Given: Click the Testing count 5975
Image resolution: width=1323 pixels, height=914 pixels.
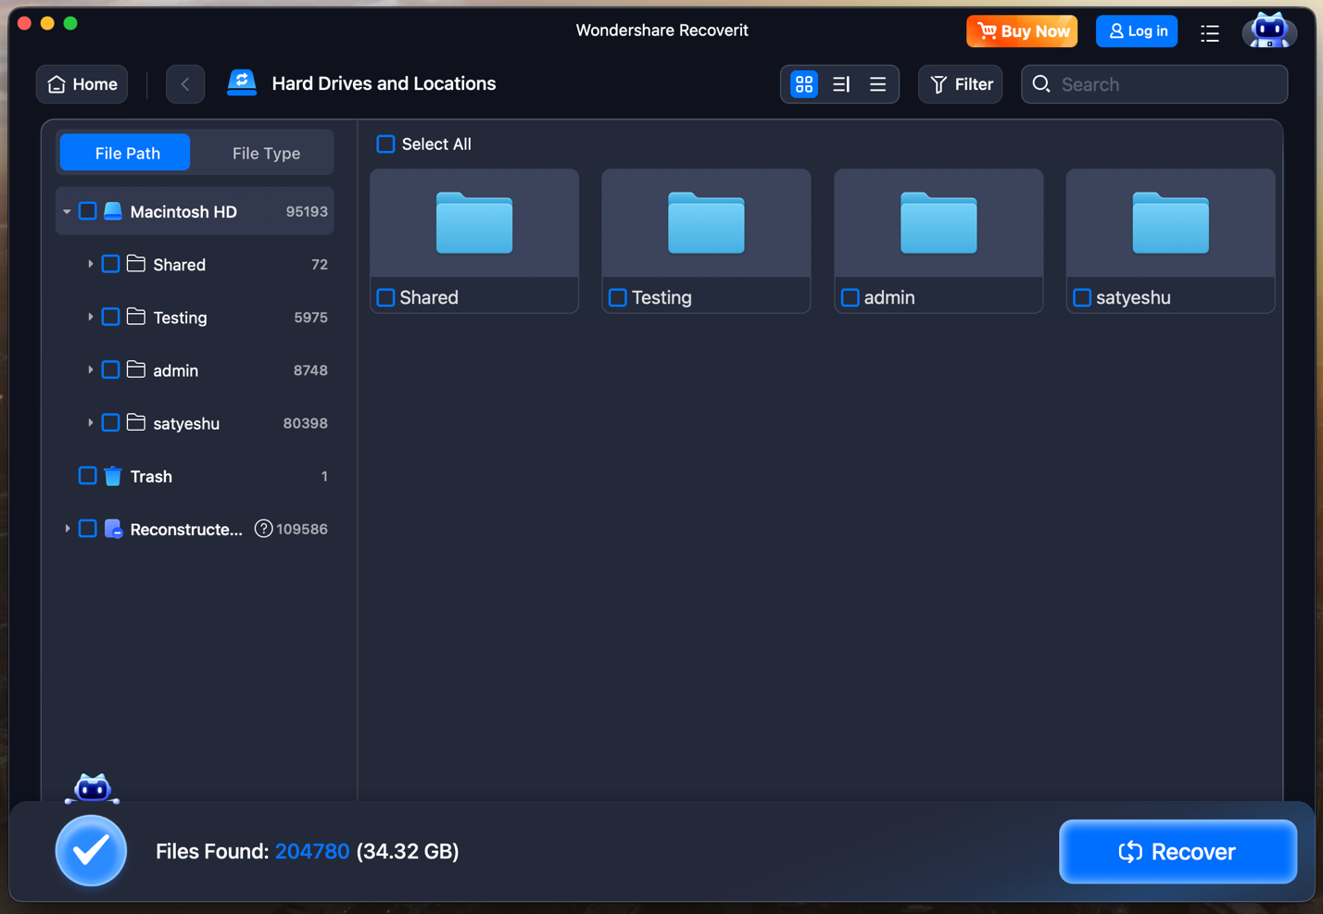Looking at the screenshot, I should click(x=310, y=317).
